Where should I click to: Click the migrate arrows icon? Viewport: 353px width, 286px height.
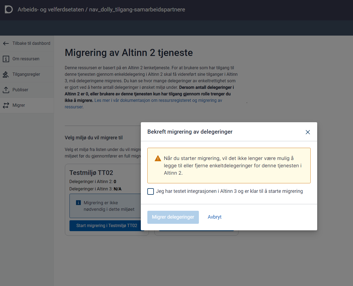coord(6,105)
